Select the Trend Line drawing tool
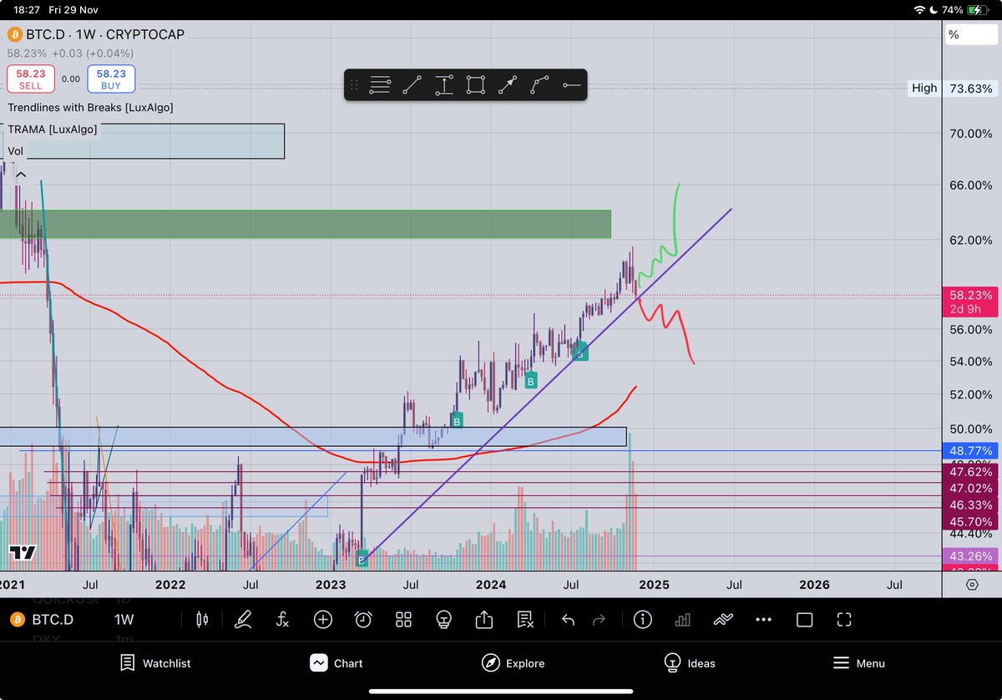 point(412,84)
